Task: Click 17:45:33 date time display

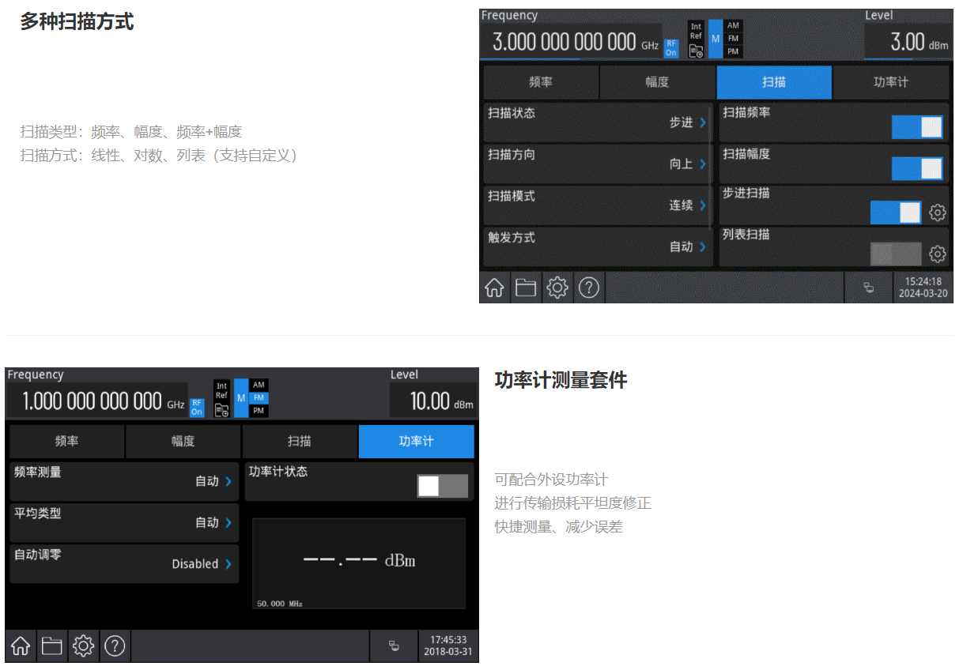Action: tap(448, 646)
